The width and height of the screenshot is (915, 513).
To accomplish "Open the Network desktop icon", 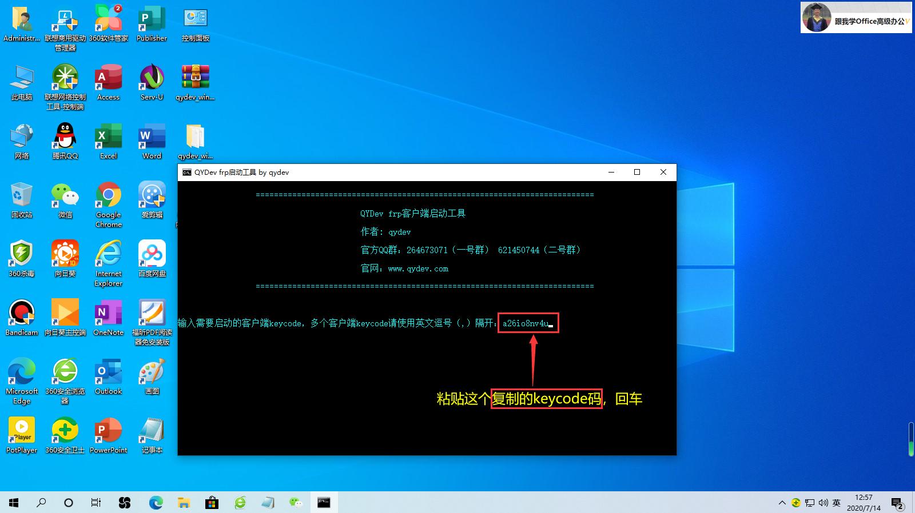I will (22, 142).
